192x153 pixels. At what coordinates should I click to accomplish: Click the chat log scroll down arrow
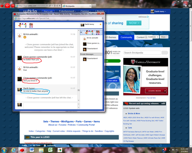79,100
